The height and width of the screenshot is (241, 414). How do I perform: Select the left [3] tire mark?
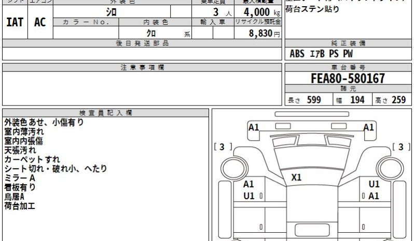point(223,147)
